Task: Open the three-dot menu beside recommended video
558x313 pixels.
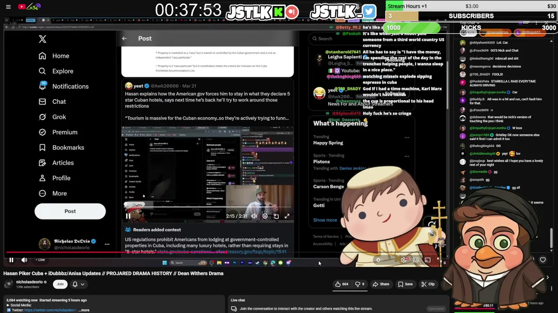Action: [551, 289]
